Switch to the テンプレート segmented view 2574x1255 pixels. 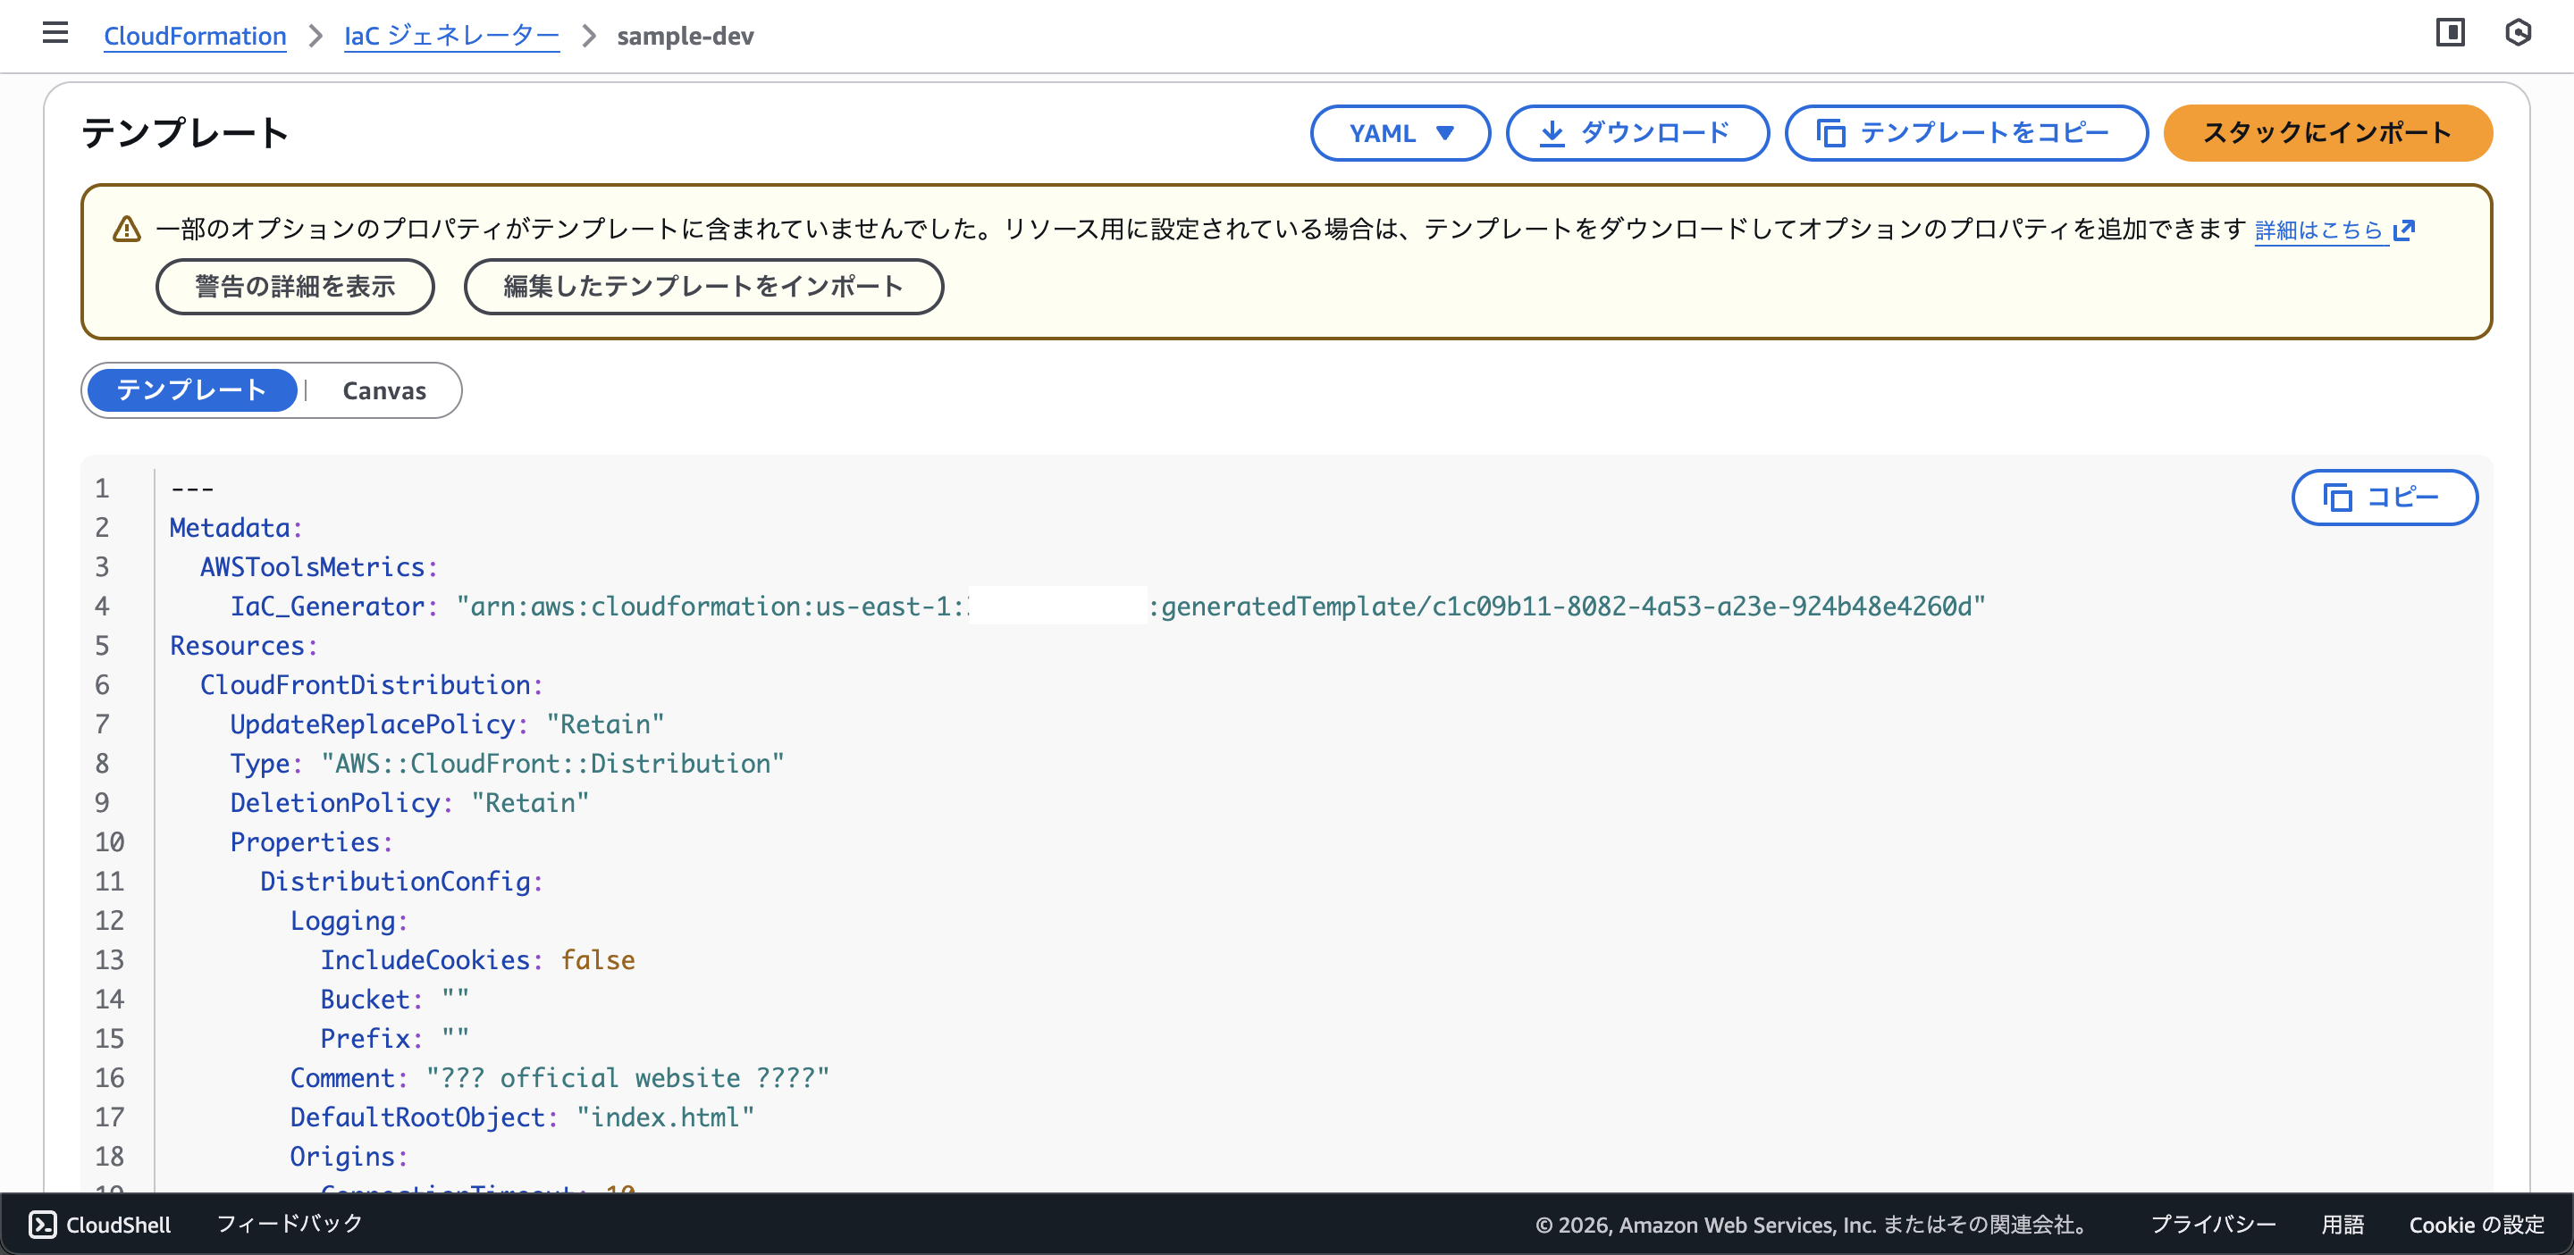192,390
